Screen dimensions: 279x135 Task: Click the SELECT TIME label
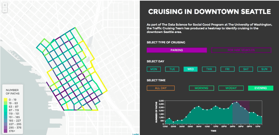[156, 80]
